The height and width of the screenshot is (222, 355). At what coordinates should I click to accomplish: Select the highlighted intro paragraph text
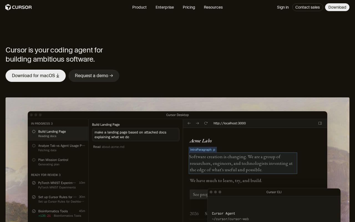pos(243,163)
